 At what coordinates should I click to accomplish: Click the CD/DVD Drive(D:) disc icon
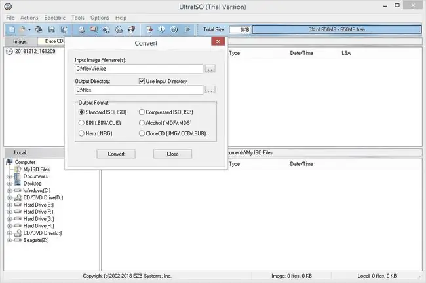[18, 197]
